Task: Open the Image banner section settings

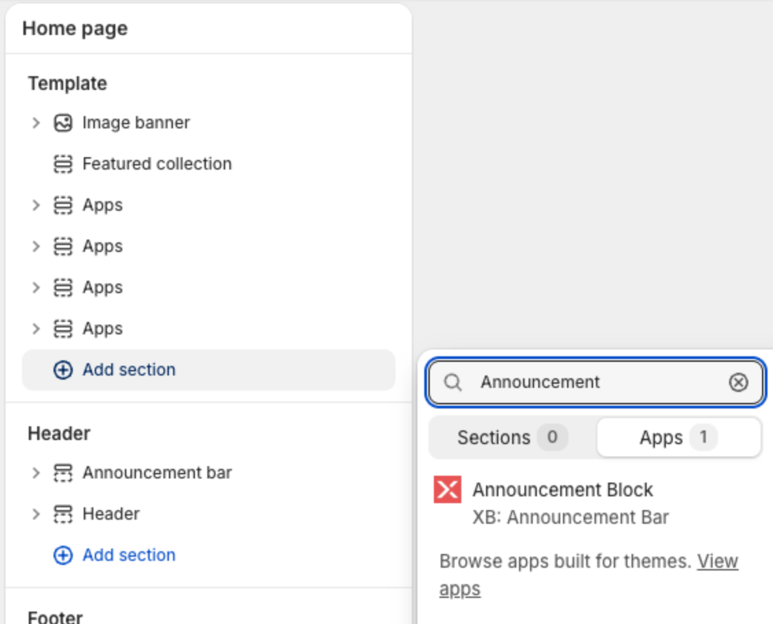Action: coord(136,123)
